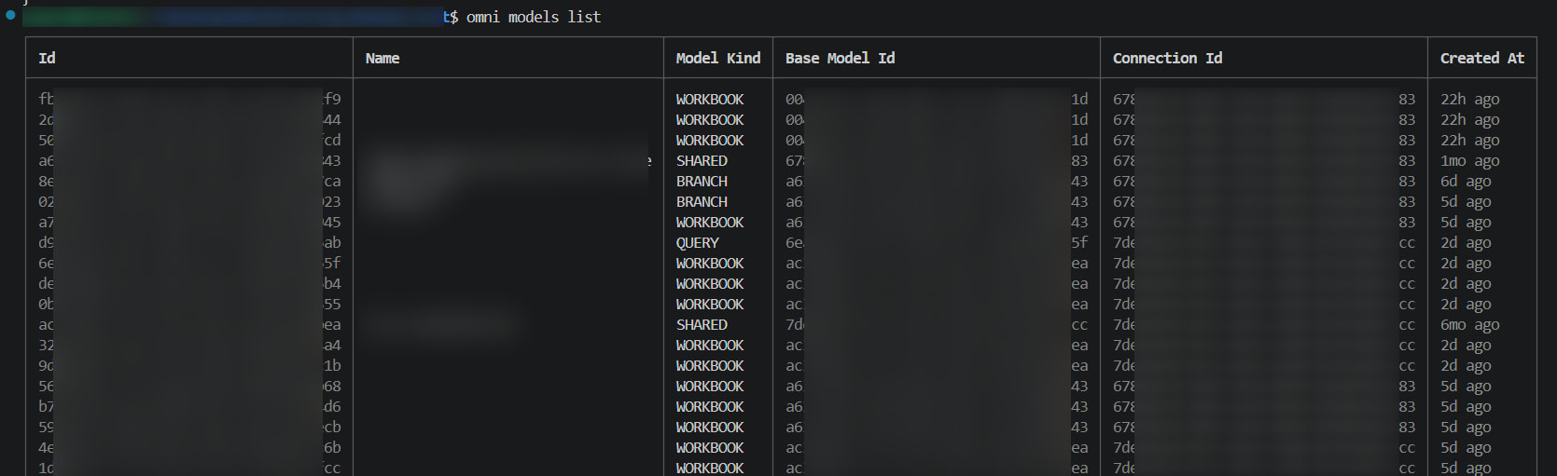
Task: Select the 'Id' column header
Action: 47,58
